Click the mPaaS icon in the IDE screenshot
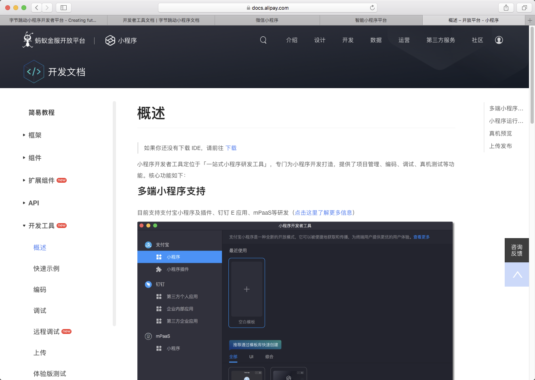 tap(148, 336)
